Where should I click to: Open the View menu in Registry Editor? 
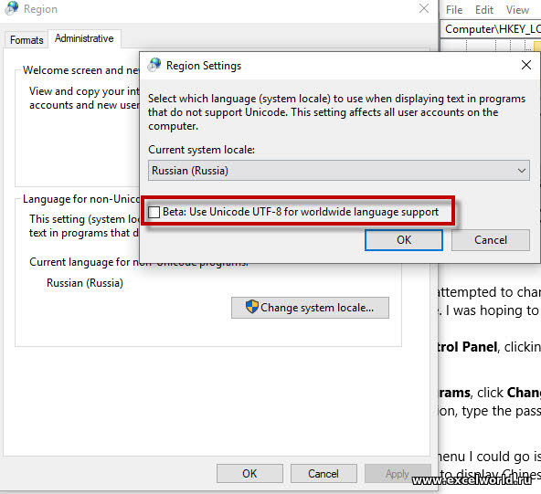click(517, 10)
